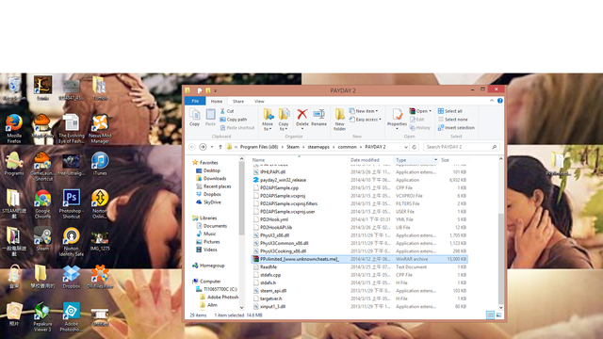The height and width of the screenshot is (339, 603).
Task: Click Select all in the Select group
Action: click(x=450, y=111)
